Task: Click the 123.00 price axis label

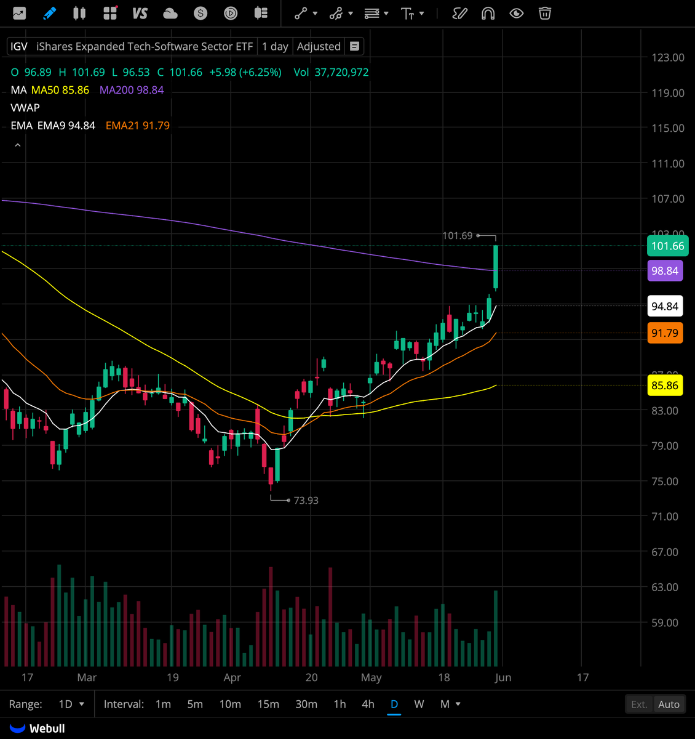Action: point(668,57)
